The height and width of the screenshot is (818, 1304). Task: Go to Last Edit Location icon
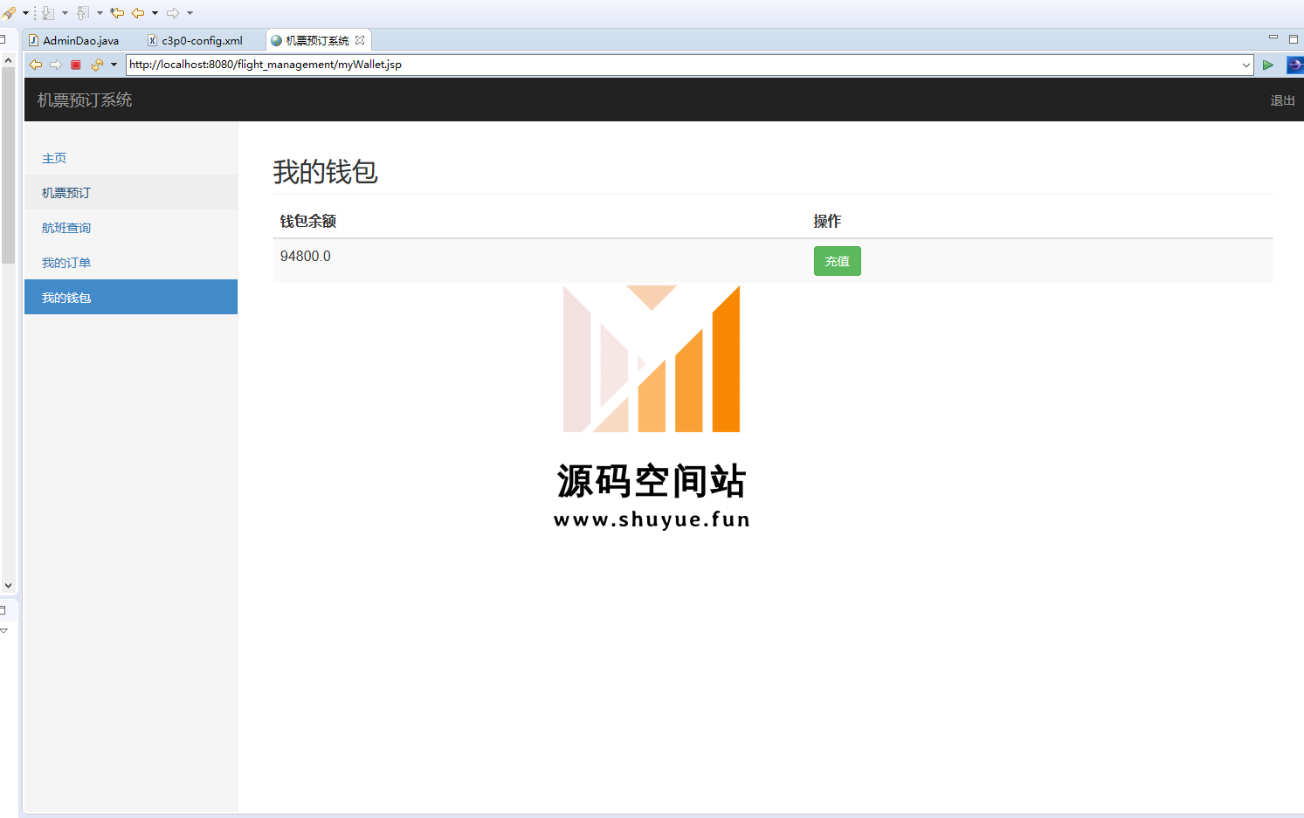pos(117,13)
